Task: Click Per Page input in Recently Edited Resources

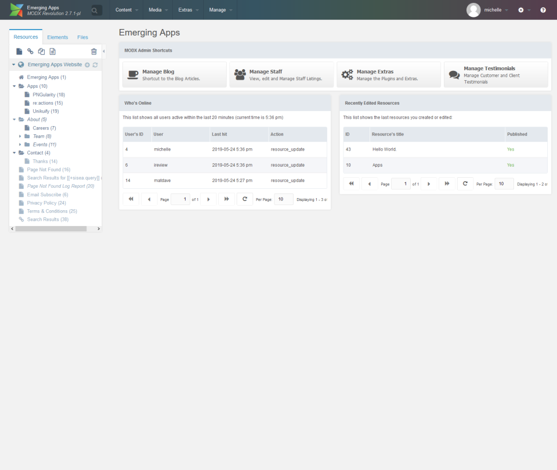Action: [x=504, y=183]
